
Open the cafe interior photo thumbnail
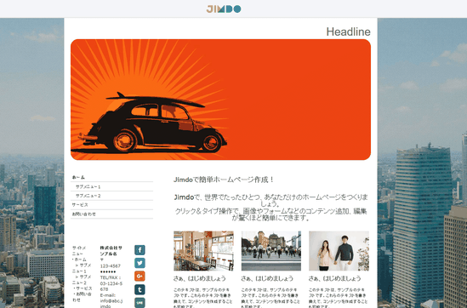pos(203,251)
